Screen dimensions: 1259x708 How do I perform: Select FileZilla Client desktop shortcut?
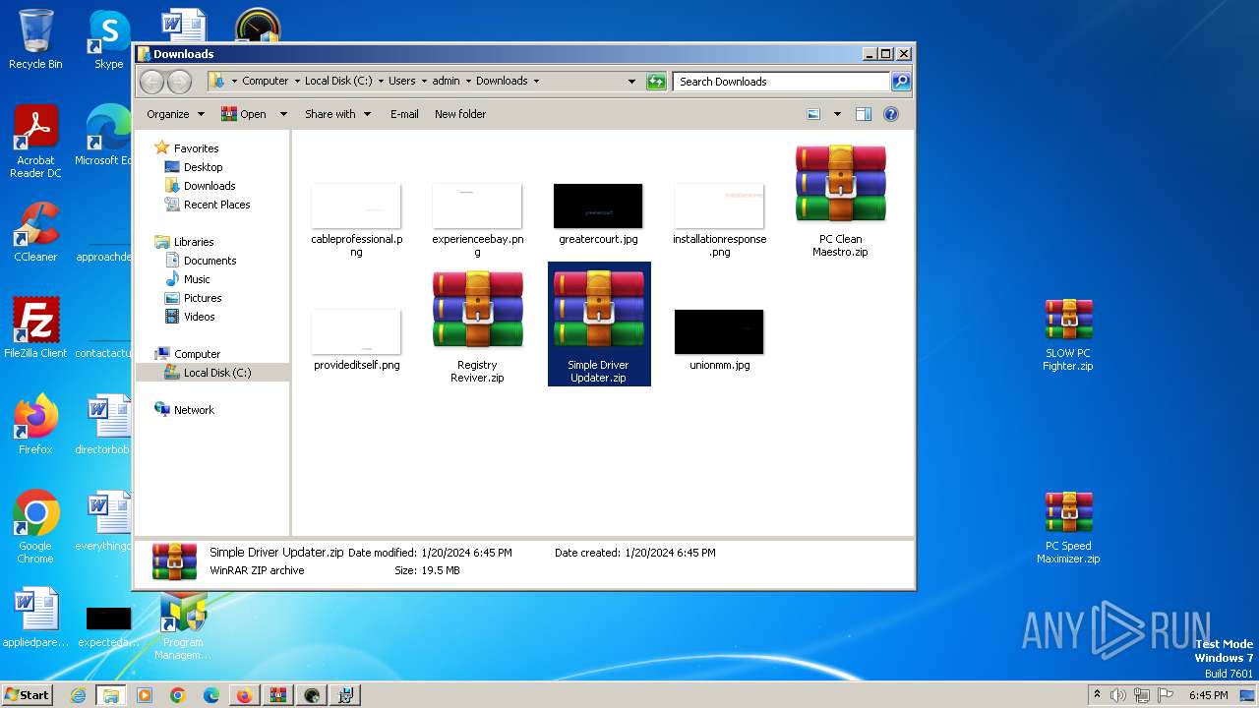[35, 328]
